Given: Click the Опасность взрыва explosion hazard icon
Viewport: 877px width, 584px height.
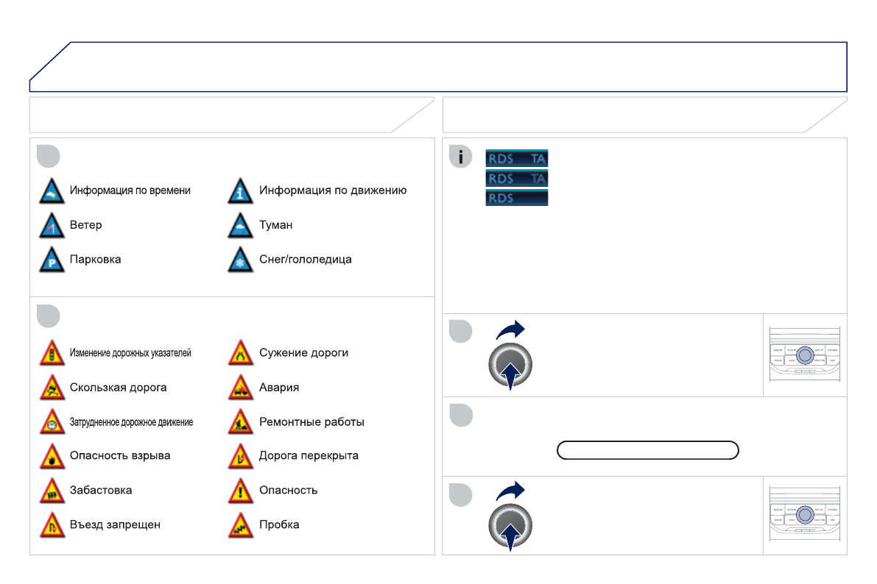Looking at the screenshot, I should (51, 457).
